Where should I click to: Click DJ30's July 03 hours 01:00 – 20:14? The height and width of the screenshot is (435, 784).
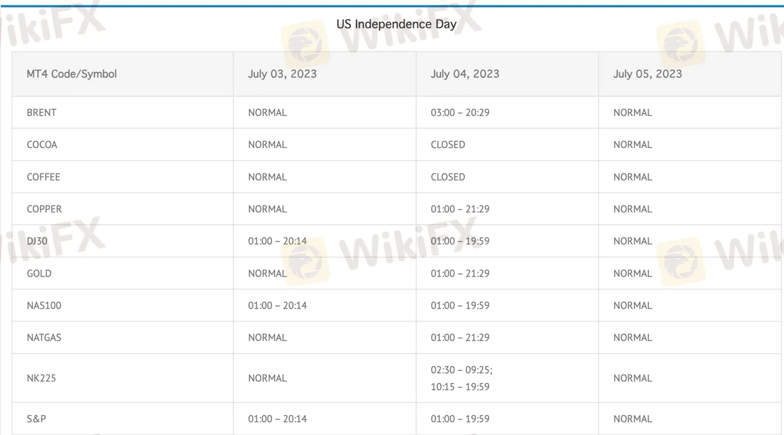point(277,241)
